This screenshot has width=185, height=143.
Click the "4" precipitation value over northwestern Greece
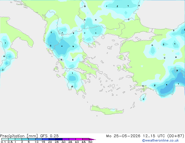tap(62, 46)
